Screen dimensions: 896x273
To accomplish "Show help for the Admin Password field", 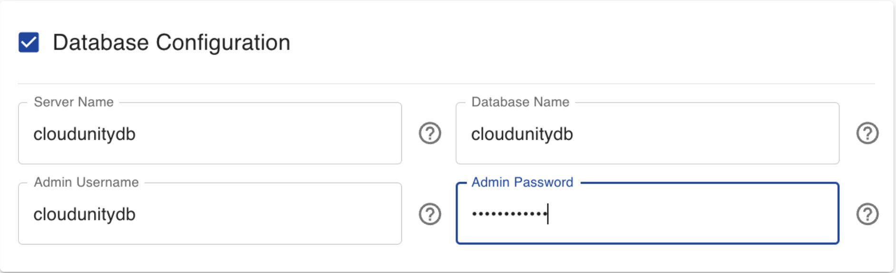I will 867,214.
